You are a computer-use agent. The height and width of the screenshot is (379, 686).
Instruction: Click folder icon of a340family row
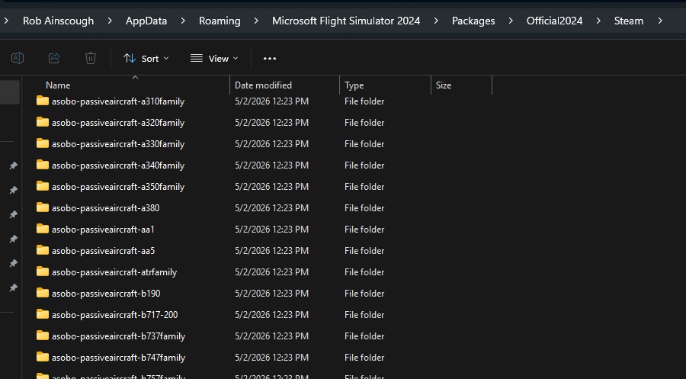[x=43, y=165]
